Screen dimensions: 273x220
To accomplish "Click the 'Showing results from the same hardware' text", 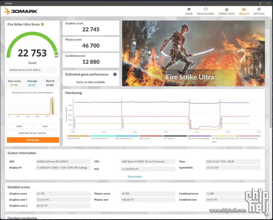I will (x=32, y=93).
